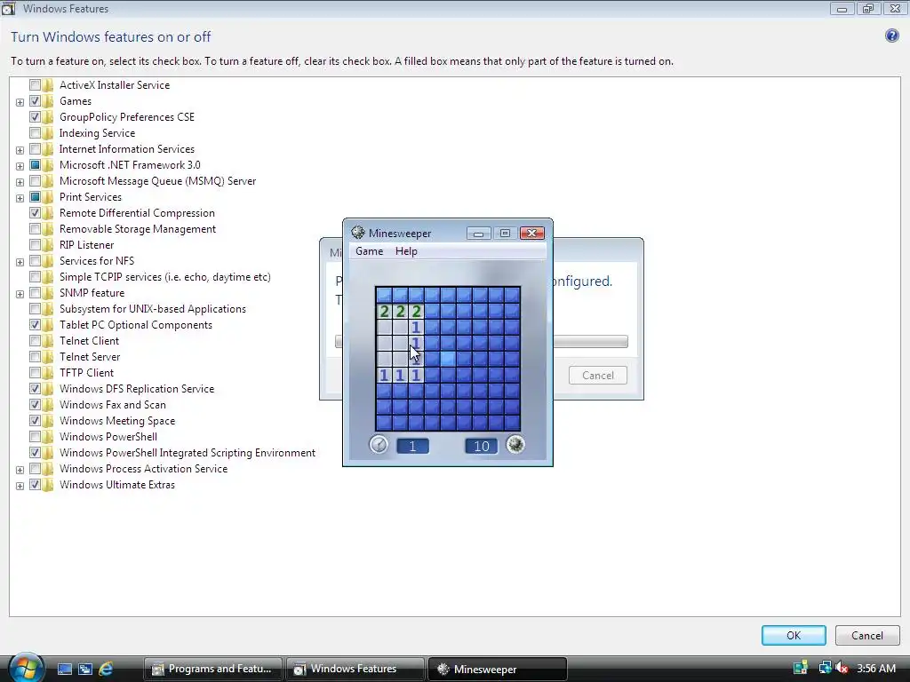Select Windows DFS Replication Service label
910x682 pixels.
pos(137,389)
